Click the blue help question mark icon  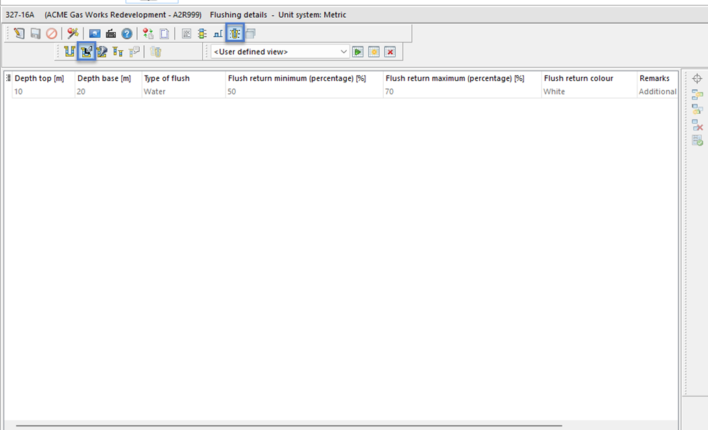(x=127, y=34)
